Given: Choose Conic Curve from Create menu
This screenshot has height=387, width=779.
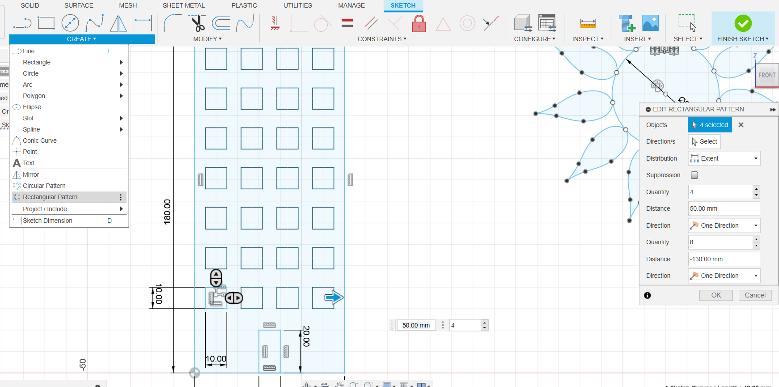Looking at the screenshot, I should [x=69, y=140].
